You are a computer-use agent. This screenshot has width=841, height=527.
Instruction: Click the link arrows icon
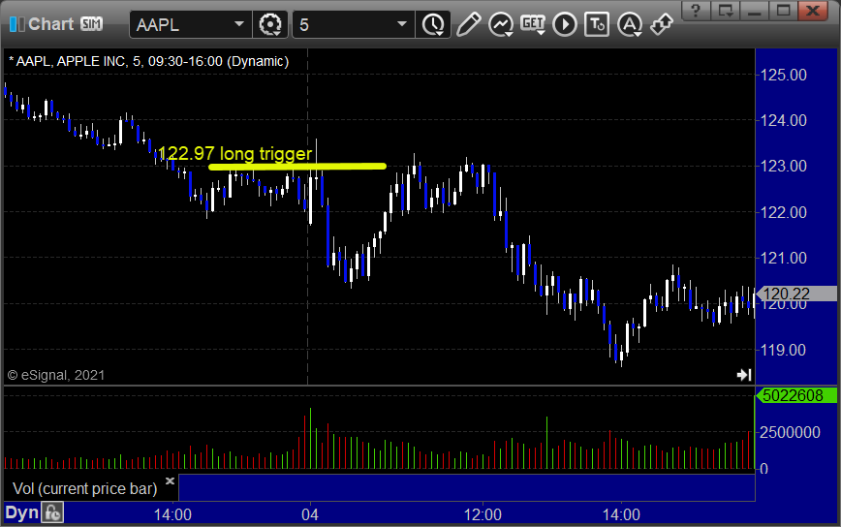pos(662,24)
